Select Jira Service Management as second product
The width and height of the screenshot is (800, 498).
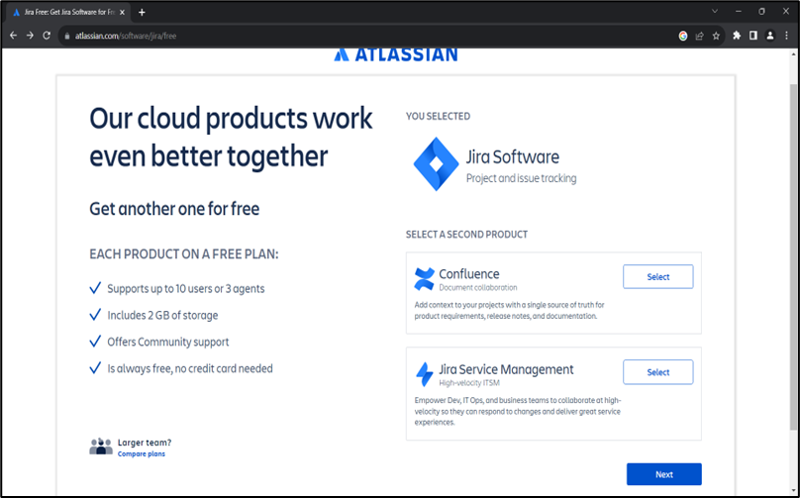[x=657, y=372]
